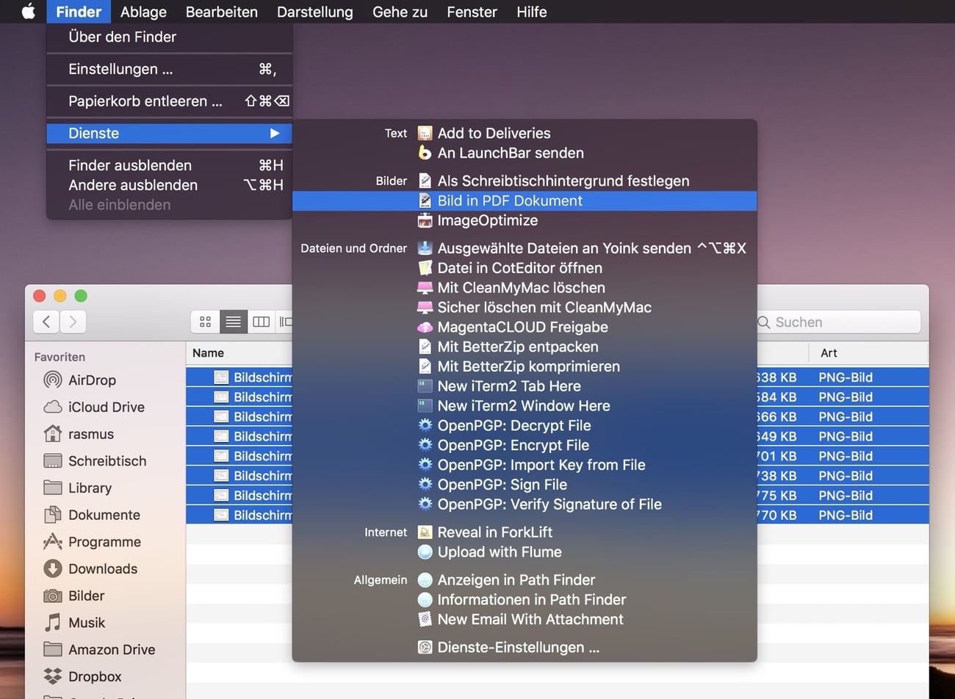Open Dropbox in sidebar
Screen dimensions: 955x699
[x=105, y=676]
